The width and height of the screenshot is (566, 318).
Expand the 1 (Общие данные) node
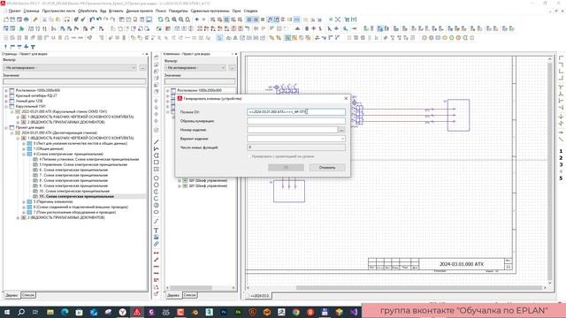(x=24, y=148)
